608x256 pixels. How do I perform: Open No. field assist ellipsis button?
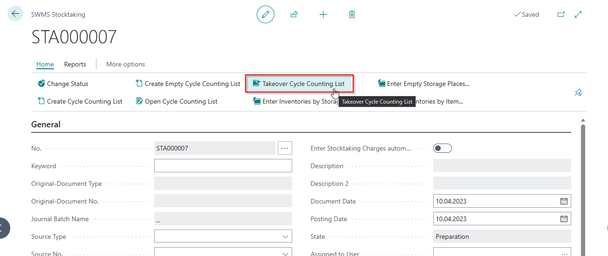(x=285, y=148)
